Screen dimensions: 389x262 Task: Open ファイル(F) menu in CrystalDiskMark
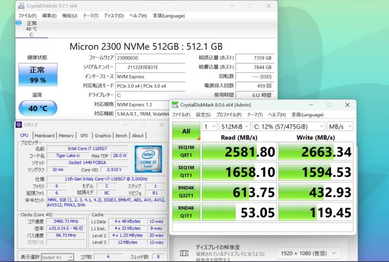[181, 115]
